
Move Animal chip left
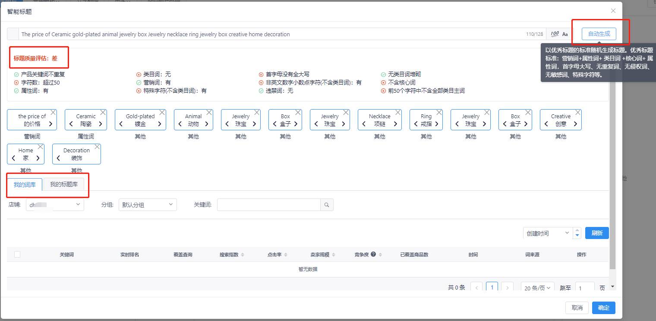pyautogui.click(x=180, y=124)
